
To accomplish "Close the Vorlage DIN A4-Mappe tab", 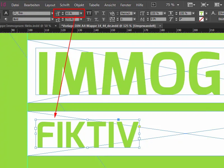I will (160, 26).
